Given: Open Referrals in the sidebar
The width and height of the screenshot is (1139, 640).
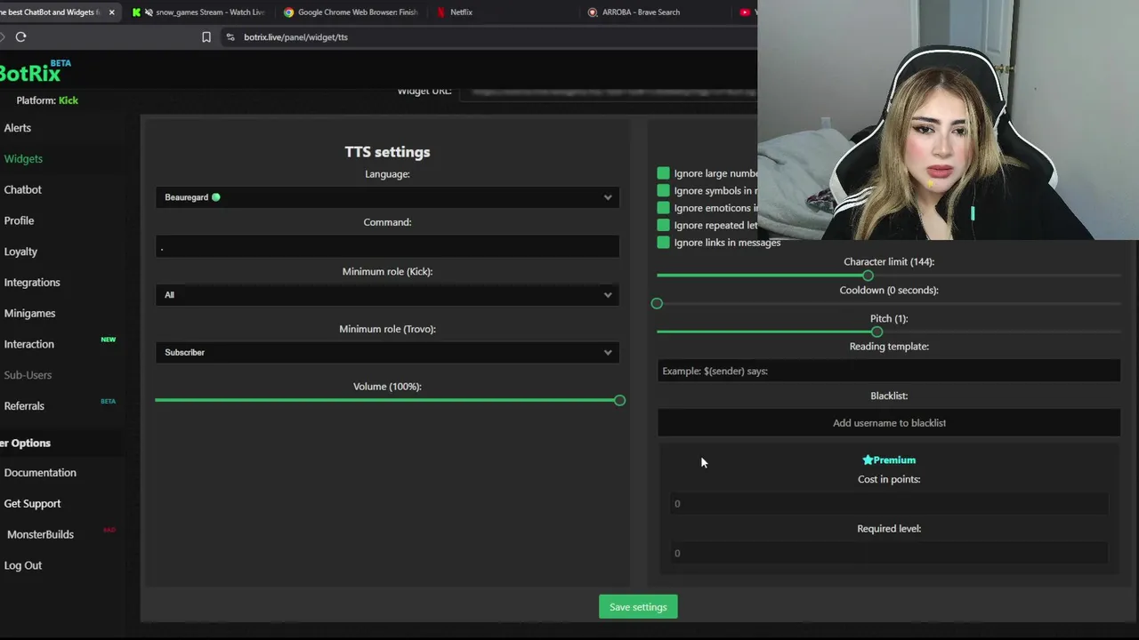Looking at the screenshot, I should 24,406.
